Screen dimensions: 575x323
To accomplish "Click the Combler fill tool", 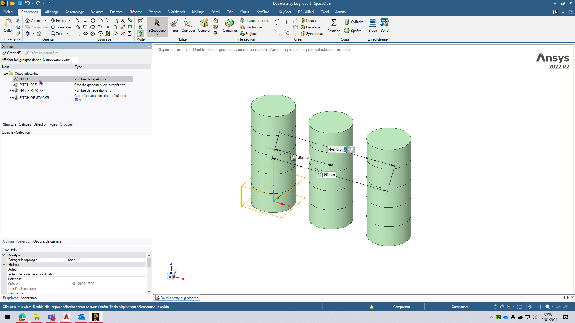I will tap(204, 25).
